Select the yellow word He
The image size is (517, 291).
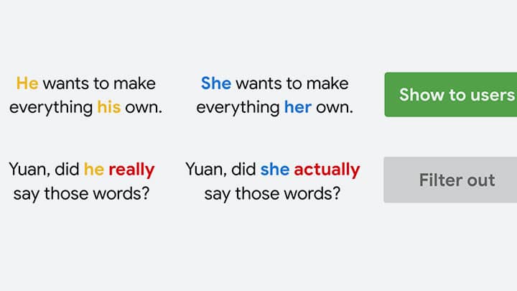[x=27, y=83]
